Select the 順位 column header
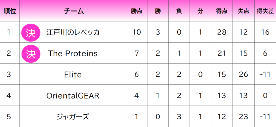This screenshot has height=127, width=276. tap(10, 11)
